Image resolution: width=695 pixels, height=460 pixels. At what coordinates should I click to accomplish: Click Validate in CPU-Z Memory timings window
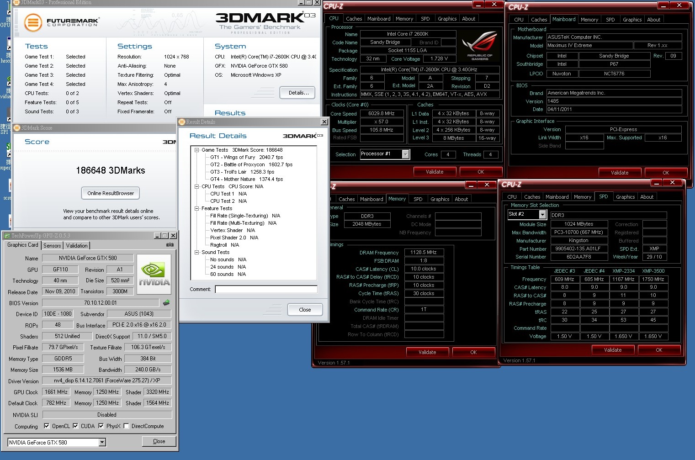(x=427, y=352)
